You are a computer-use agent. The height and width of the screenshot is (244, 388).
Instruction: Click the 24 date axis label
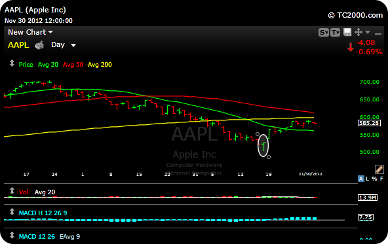point(54,175)
